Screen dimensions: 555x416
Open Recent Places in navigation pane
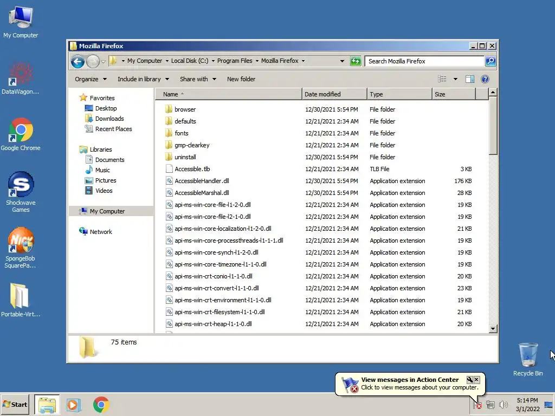coord(113,129)
